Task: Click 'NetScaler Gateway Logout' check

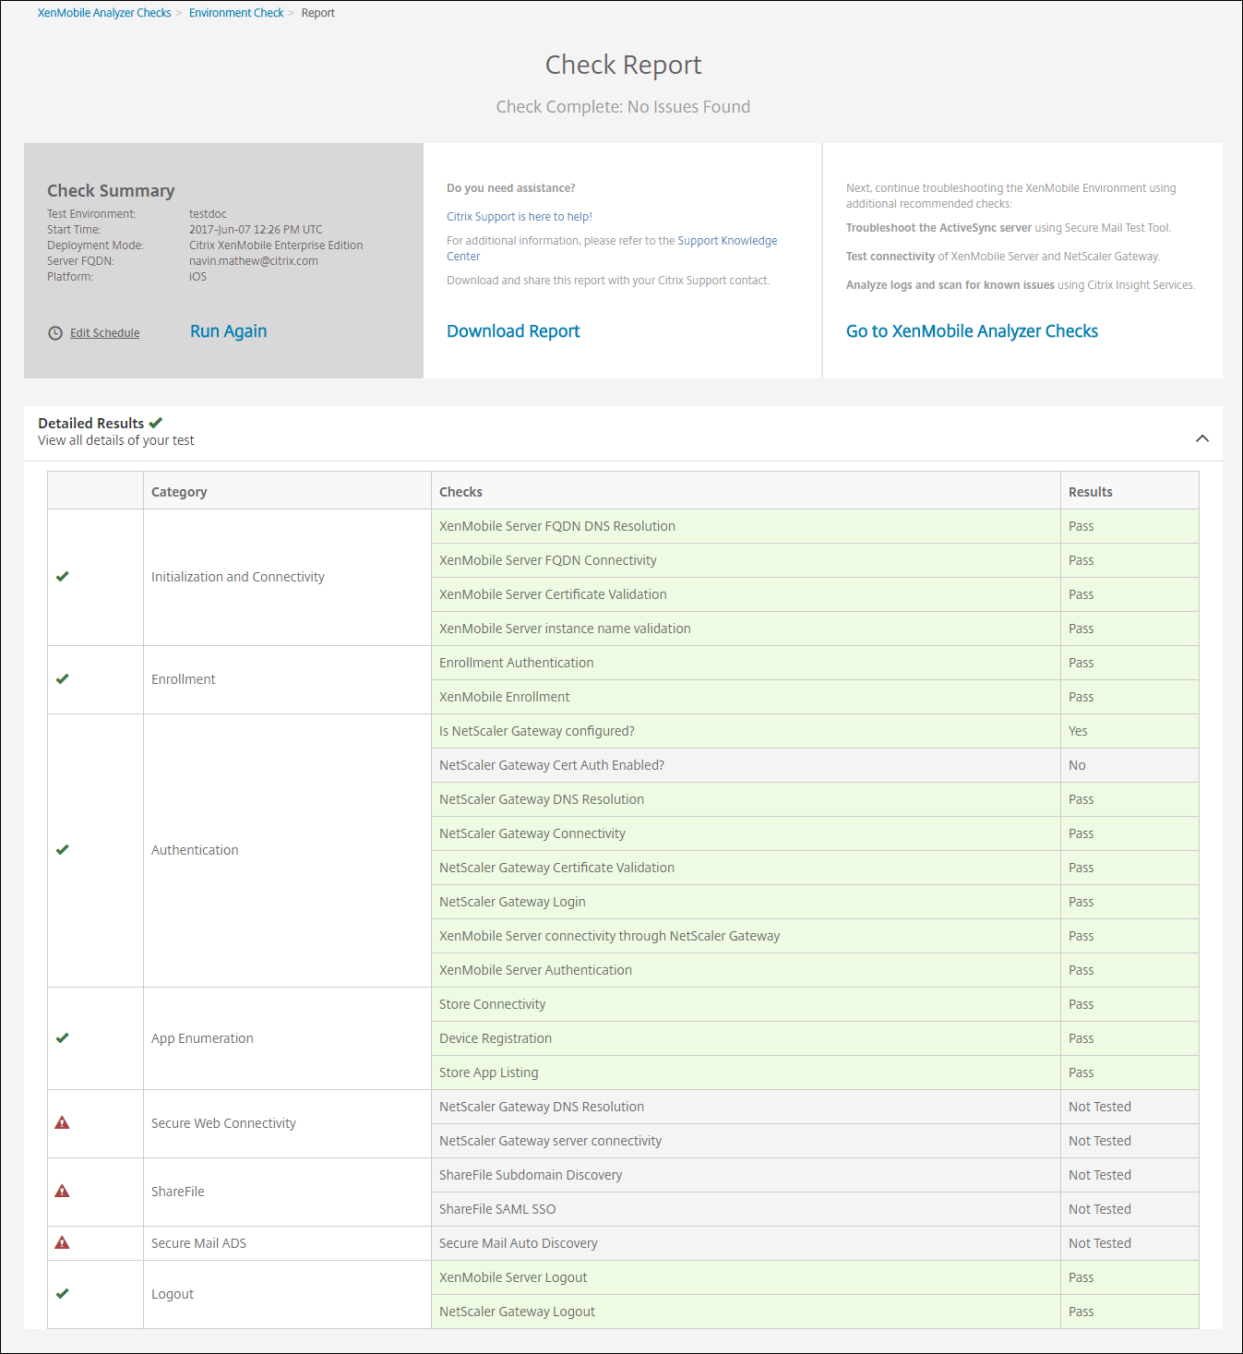Action: pos(746,1312)
